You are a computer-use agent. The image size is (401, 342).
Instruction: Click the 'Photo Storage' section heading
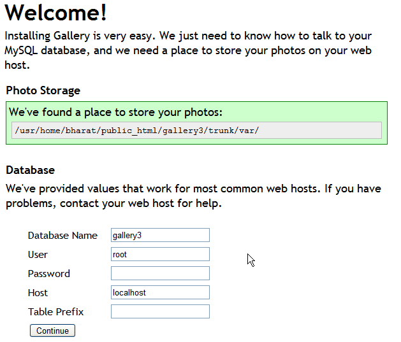[43, 90]
